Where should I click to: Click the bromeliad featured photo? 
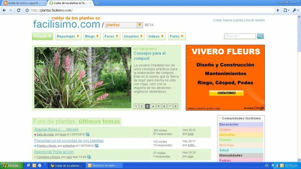[x=83, y=77]
